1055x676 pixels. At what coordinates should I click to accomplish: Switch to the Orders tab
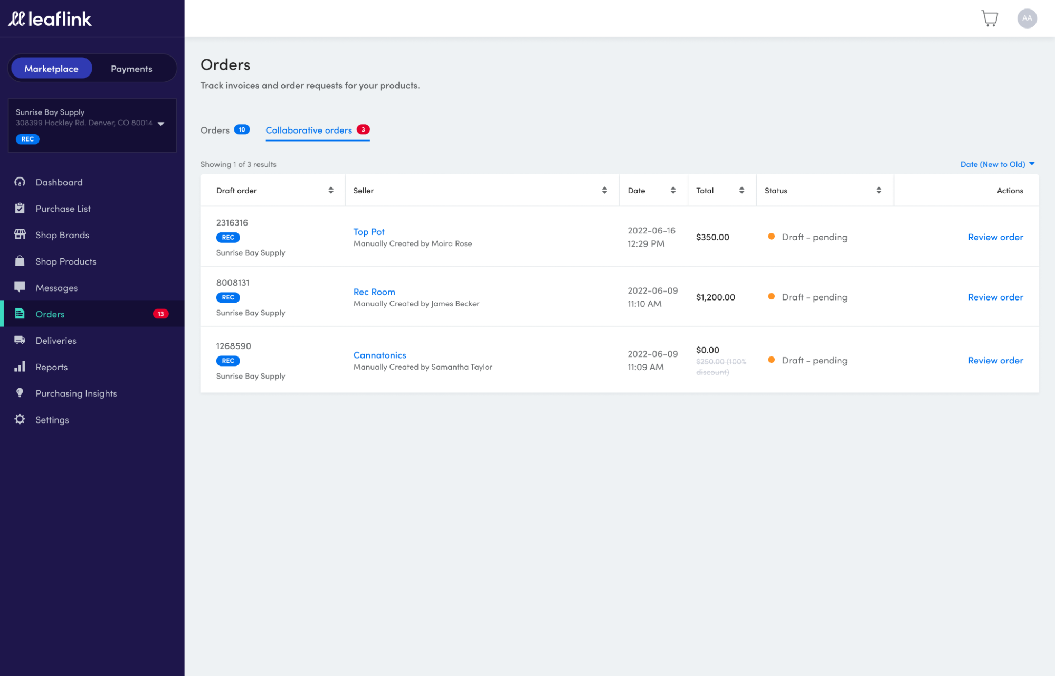(225, 130)
